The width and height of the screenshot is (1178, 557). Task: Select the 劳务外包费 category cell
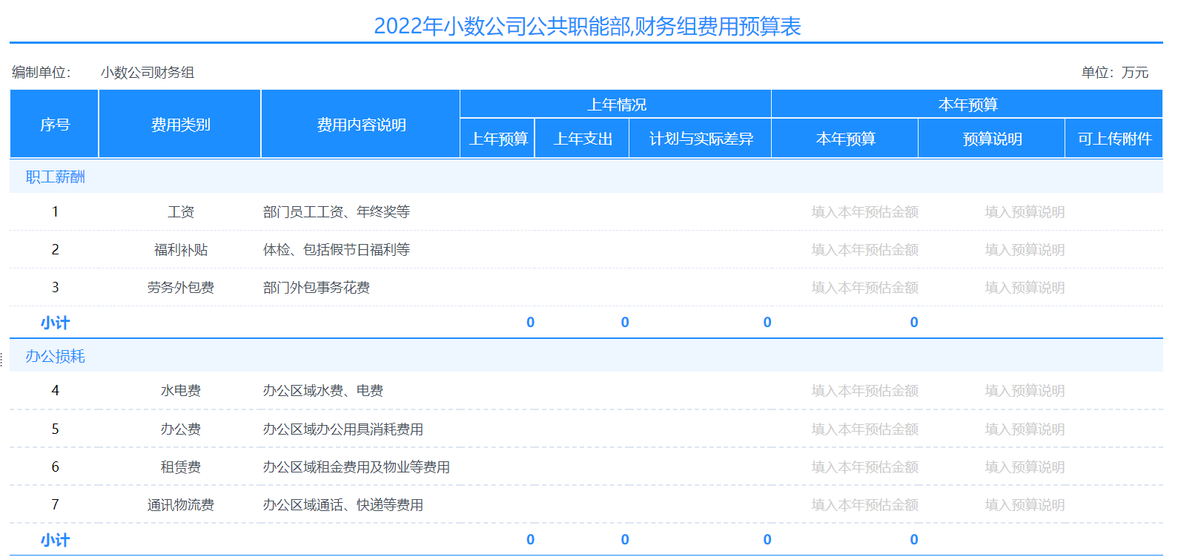click(x=180, y=288)
